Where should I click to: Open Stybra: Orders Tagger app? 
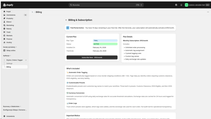[x=15, y=60]
